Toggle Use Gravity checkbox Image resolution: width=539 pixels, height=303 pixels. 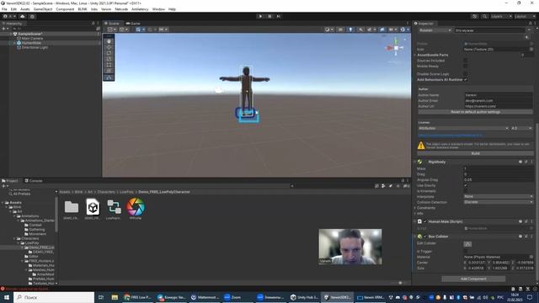(466, 185)
